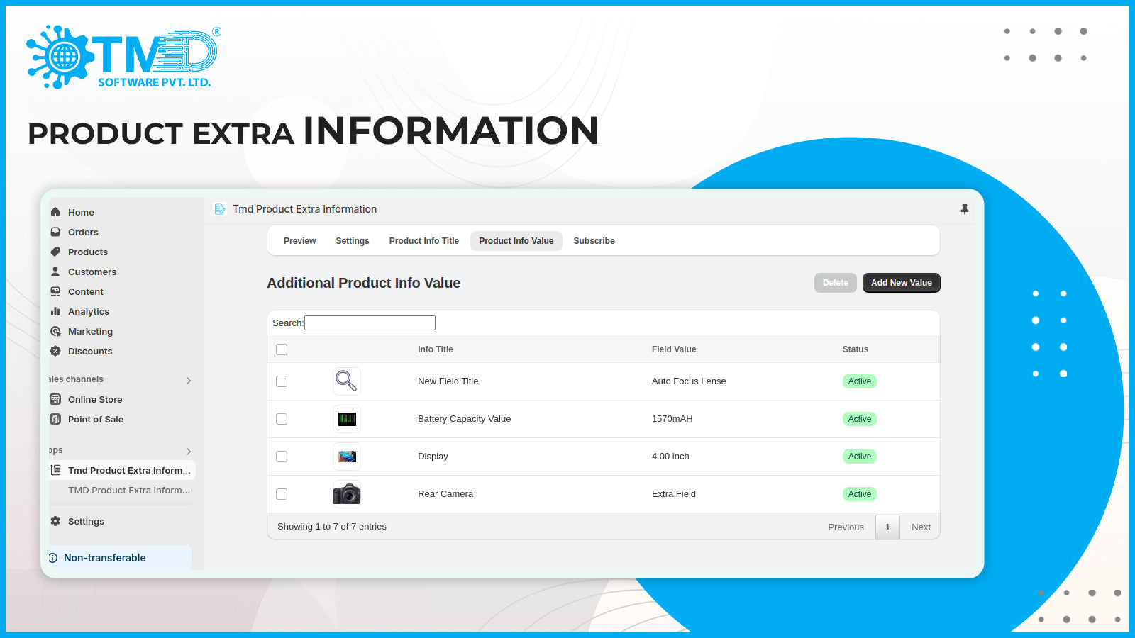Go to the Next page of entries
The width and height of the screenshot is (1135, 638).
coord(921,527)
